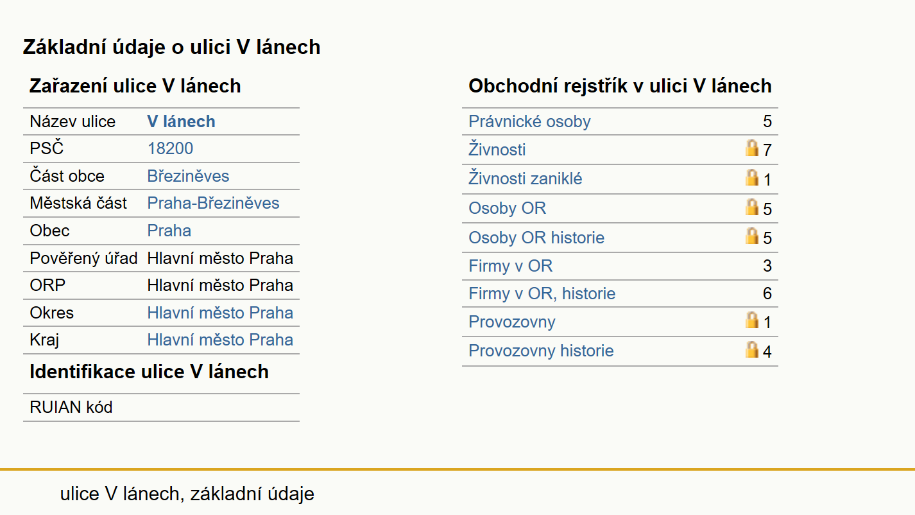Open Firmy v OR, historie
The height and width of the screenshot is (515, 915).
[x=542, y=293]
